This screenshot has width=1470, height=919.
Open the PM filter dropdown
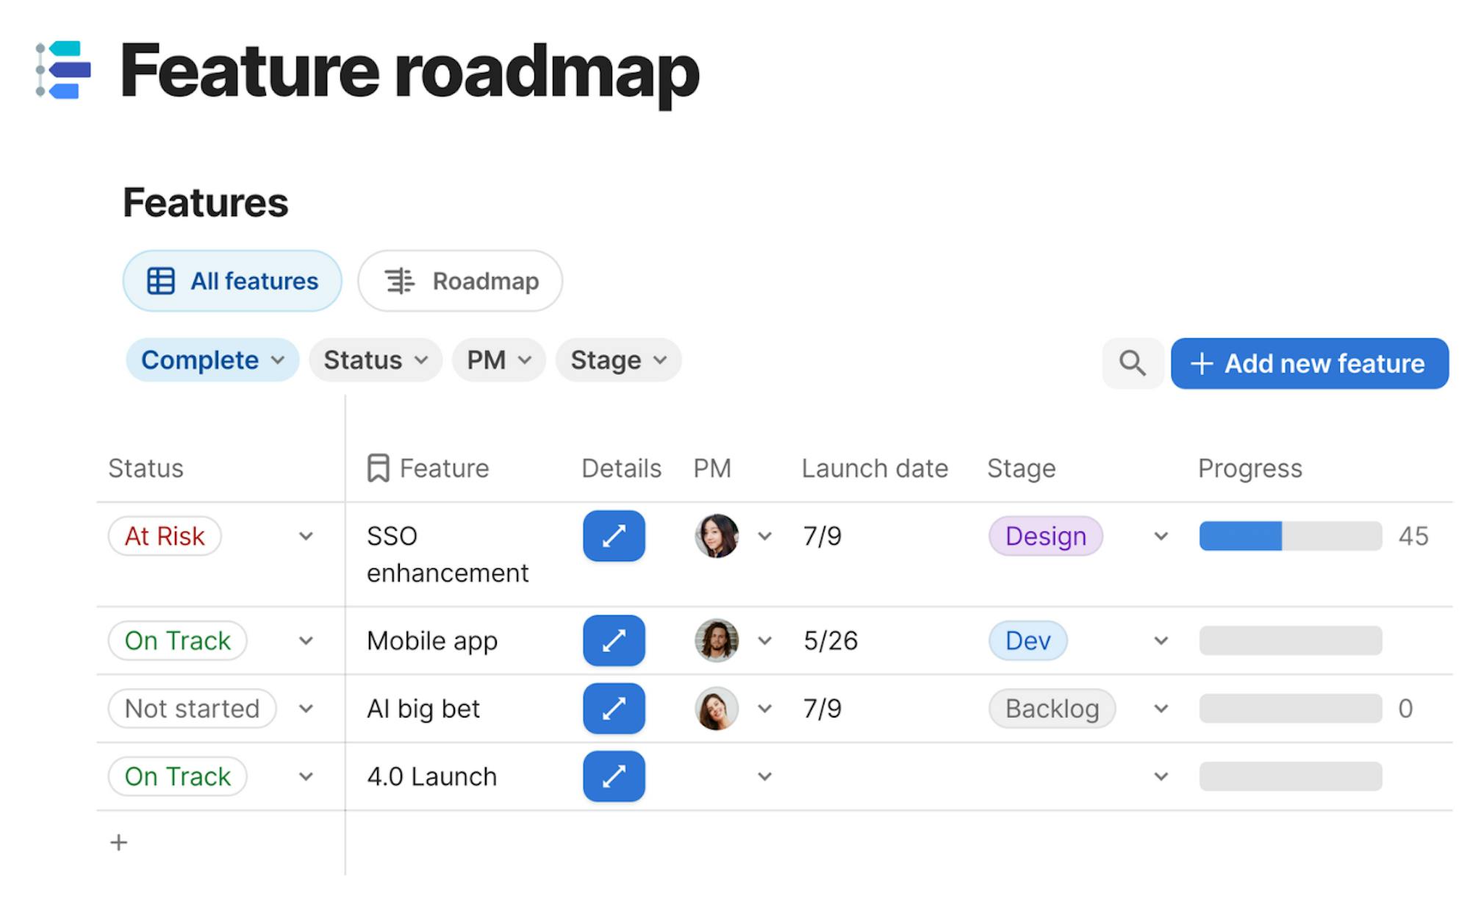pos(498,360)
